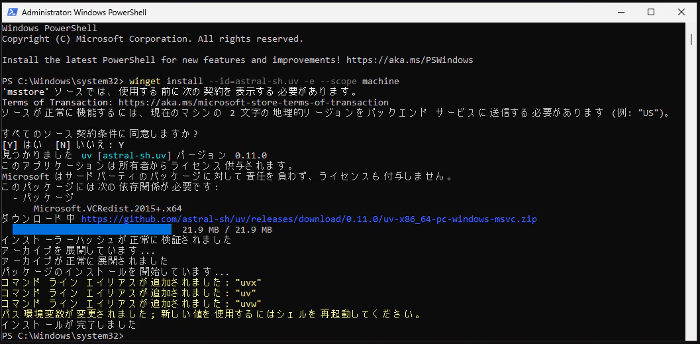Click the alias added line for "uvw"
The image size is (700, 344).
point(131,304)
